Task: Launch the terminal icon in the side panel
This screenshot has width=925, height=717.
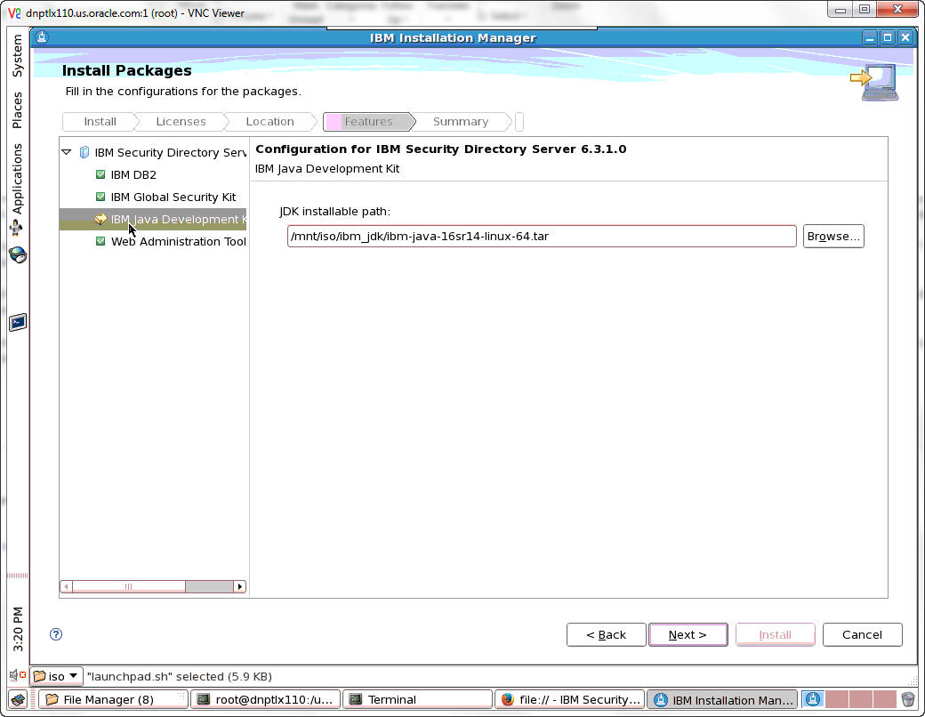Action: (18, 322)
